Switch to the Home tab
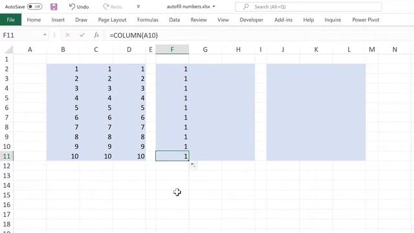The height and width of the screenshot is (233, 414). click(34, 20)
